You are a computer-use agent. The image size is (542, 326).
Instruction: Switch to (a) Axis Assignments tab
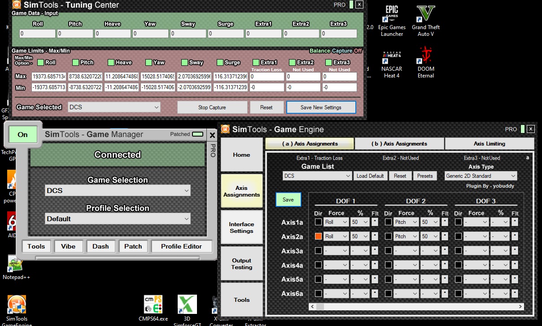(310, 144)
